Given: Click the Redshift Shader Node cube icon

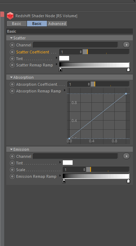Looking at the screenshot, I should coord(10,16).
